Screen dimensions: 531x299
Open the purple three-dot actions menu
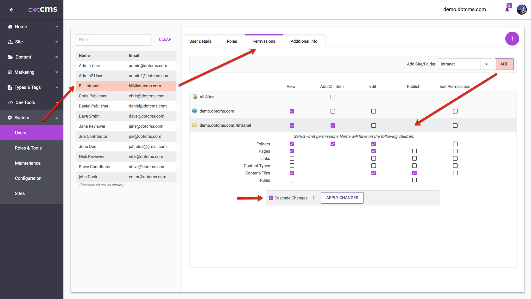tap(512, 39)
